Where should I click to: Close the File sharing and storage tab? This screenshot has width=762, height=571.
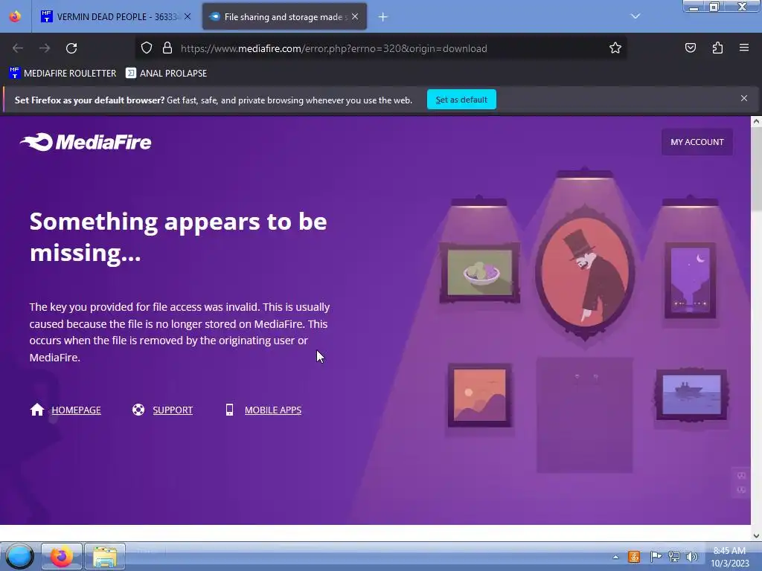point(355,16)
